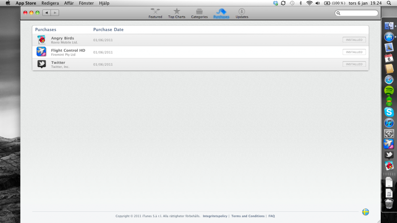Click Angry Birds purchase date 01/06/2011
This screenshot has width=397, height=223.
103,40
